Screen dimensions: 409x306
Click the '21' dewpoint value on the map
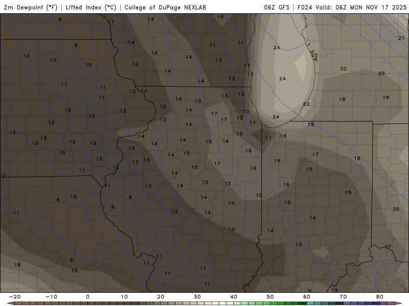point(401,38)
